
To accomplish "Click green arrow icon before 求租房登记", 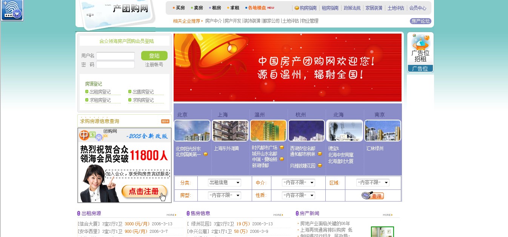I will (87, 100).
